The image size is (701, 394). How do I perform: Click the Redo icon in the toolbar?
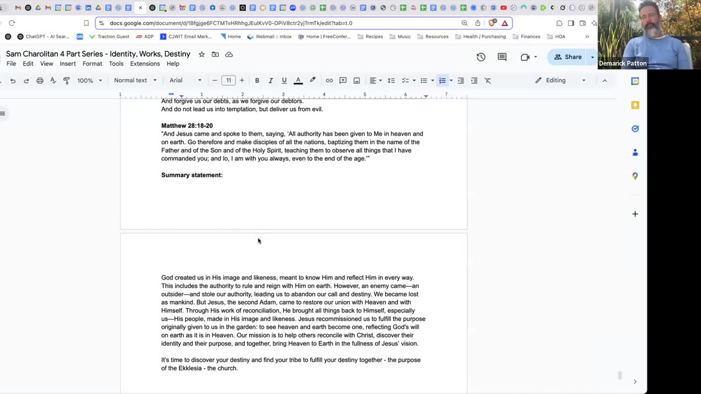pyautogui.click(x=26, y=80)
